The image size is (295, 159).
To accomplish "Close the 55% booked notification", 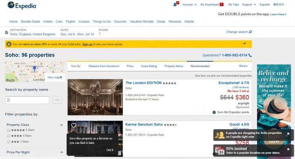I will [288, 149].
